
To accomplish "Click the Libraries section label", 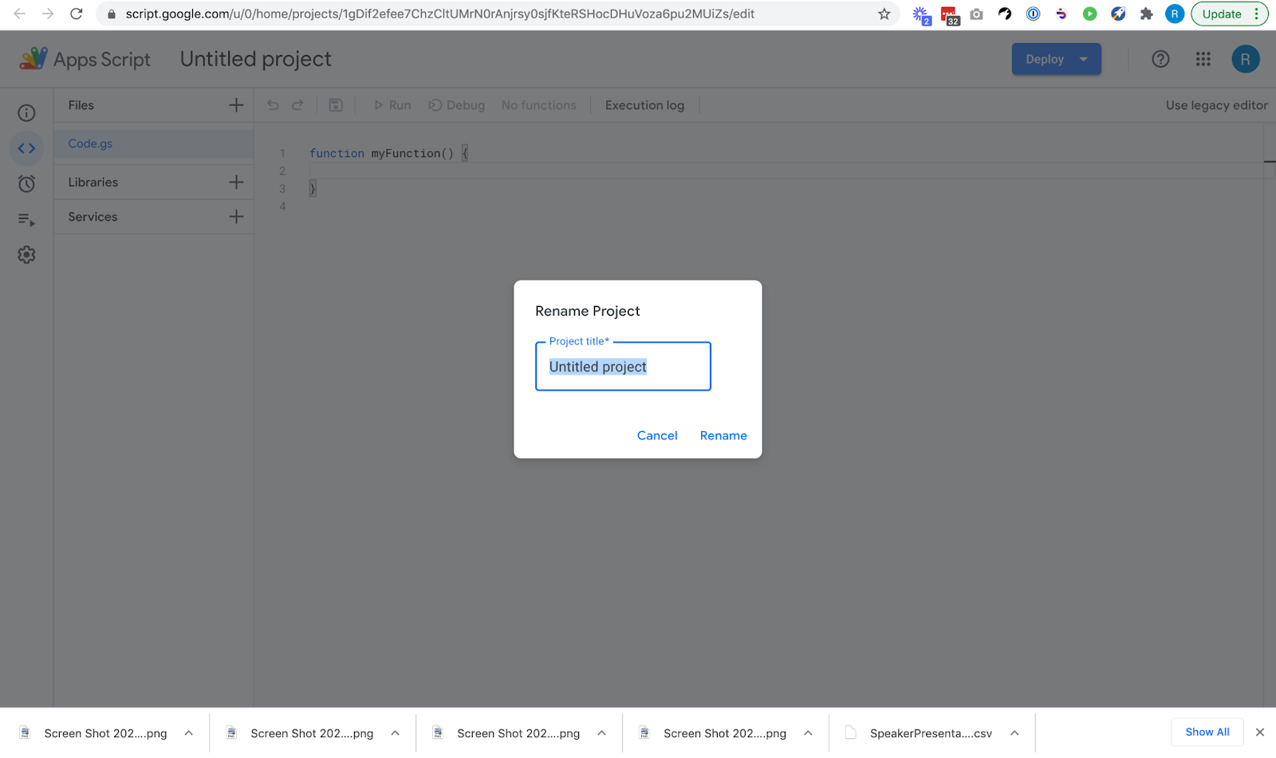I will click(x=93, y=183).
